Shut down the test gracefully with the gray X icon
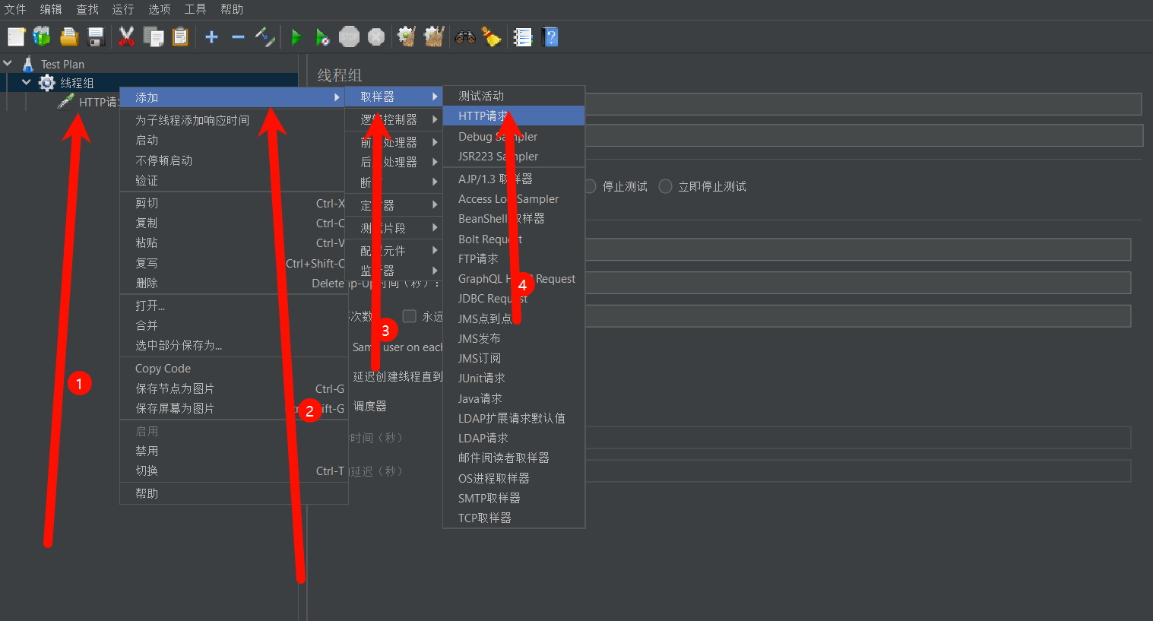Viewport: 1153px width, 621px height. click(x=375, y=36)
